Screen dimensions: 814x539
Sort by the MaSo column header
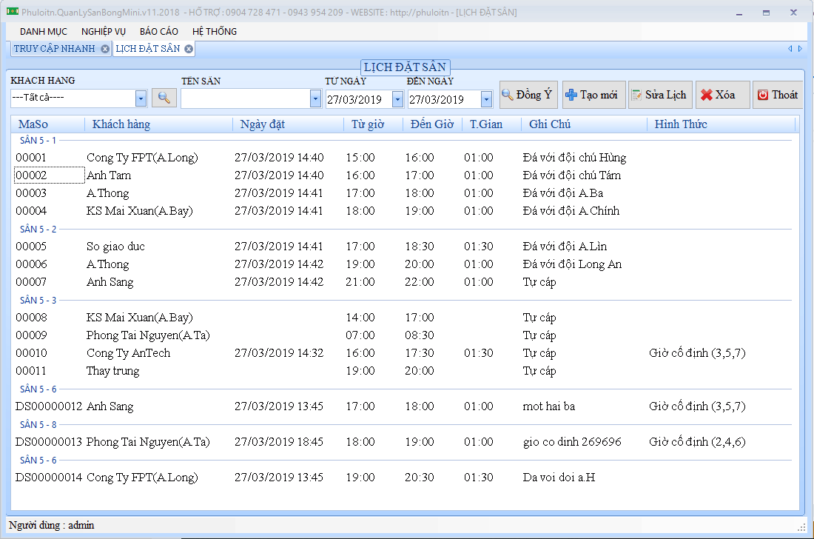pos(48,124)
